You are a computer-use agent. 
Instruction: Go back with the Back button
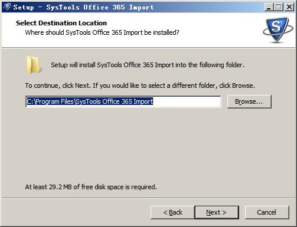pos(172,212)
